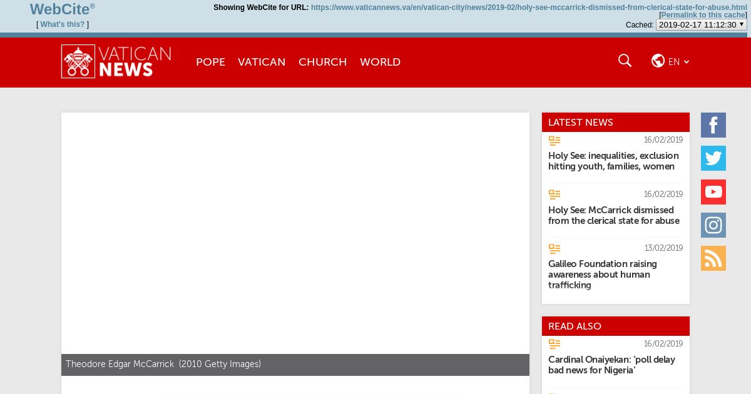Click the LATEST NEWS header
751x394 pixels.
click(616, 123)
